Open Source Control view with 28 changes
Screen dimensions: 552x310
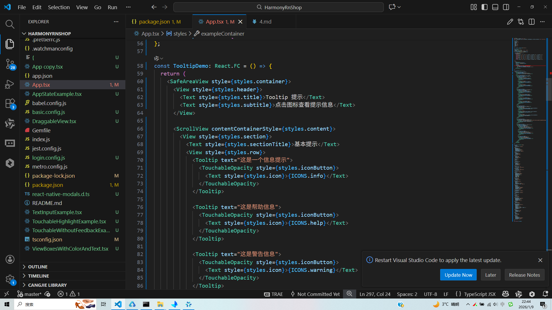coord(10,64)
